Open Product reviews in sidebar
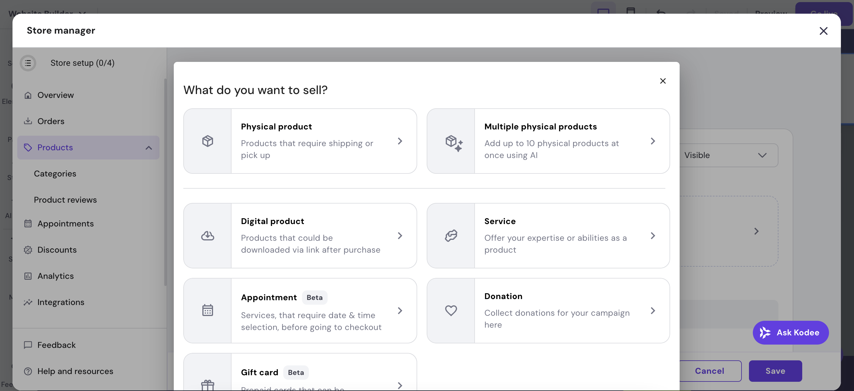Image resolution: width=854 pixels, height=391 pixels. coord(65,200)
